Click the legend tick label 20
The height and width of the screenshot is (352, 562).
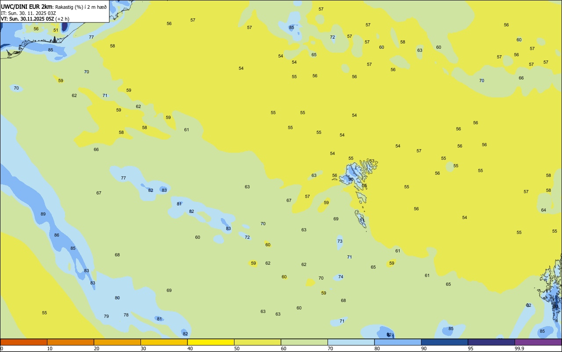point(97,348)
